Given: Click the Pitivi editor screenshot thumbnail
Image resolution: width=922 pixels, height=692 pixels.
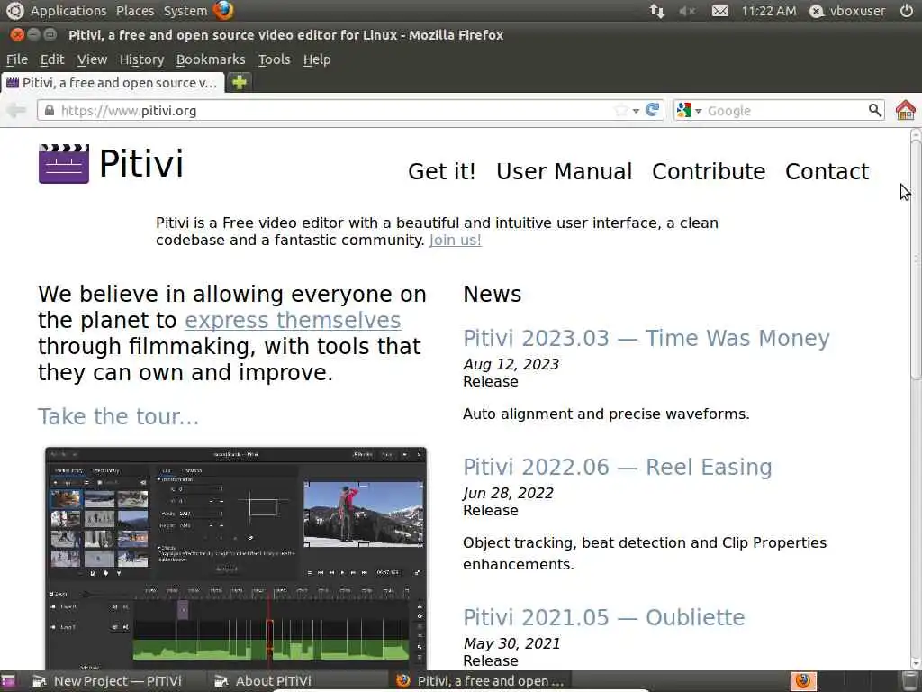Looking at the screenshot, I should [236, 558].
